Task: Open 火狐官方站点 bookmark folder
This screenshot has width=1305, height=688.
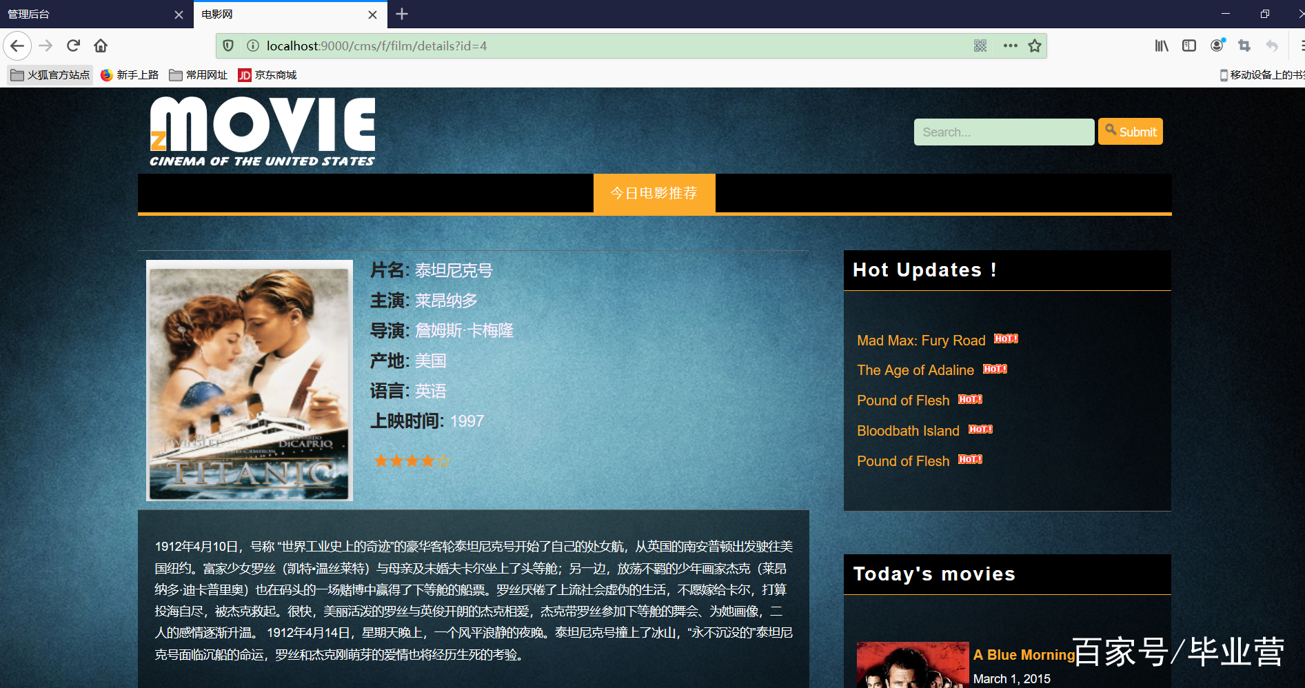Action: tap(50, 75)
